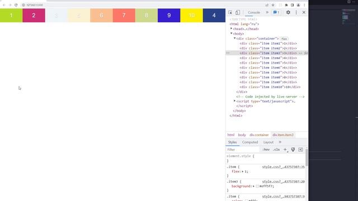Go forward in browser history
Image resolution: width=358 pixels, height=201 pixels.
click(x=10, y=5)
